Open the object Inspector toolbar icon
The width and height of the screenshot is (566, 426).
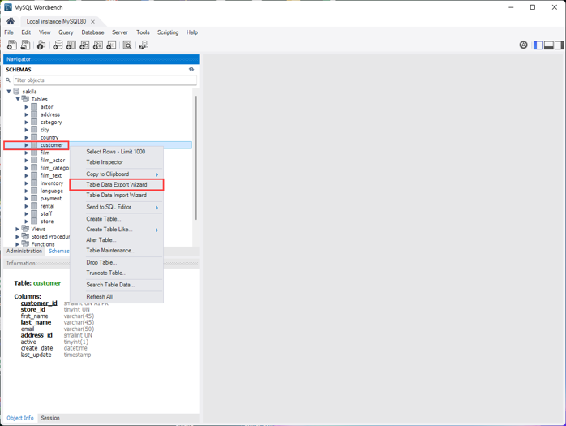coord(41,45)
